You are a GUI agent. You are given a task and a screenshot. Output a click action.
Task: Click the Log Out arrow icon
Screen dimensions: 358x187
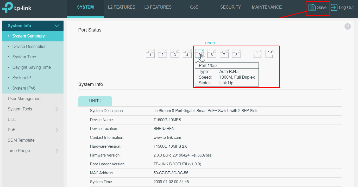pyautogui.click(x=334, y=7)
